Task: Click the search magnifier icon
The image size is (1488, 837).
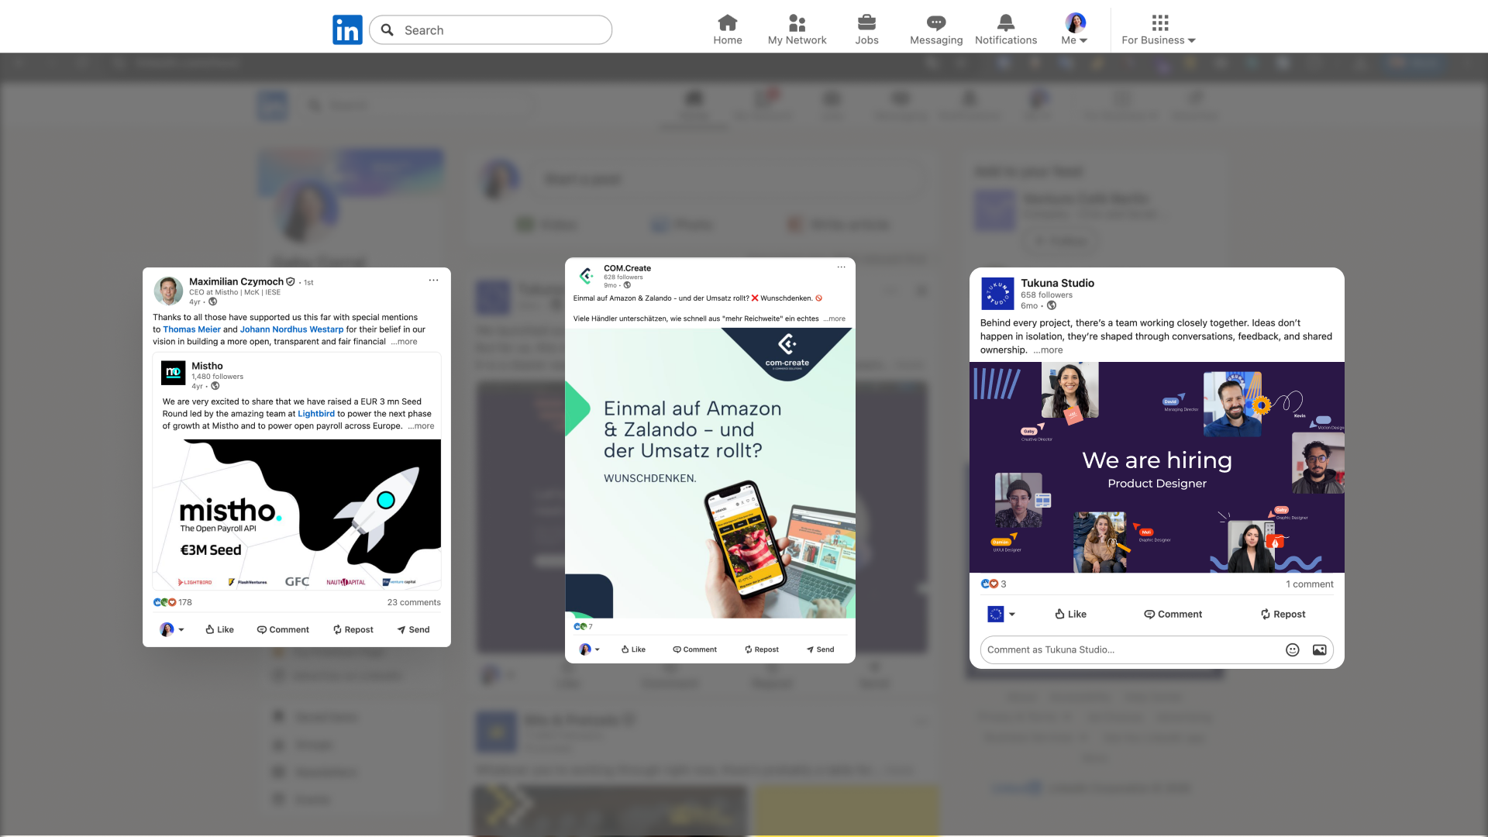Action: 387,30
